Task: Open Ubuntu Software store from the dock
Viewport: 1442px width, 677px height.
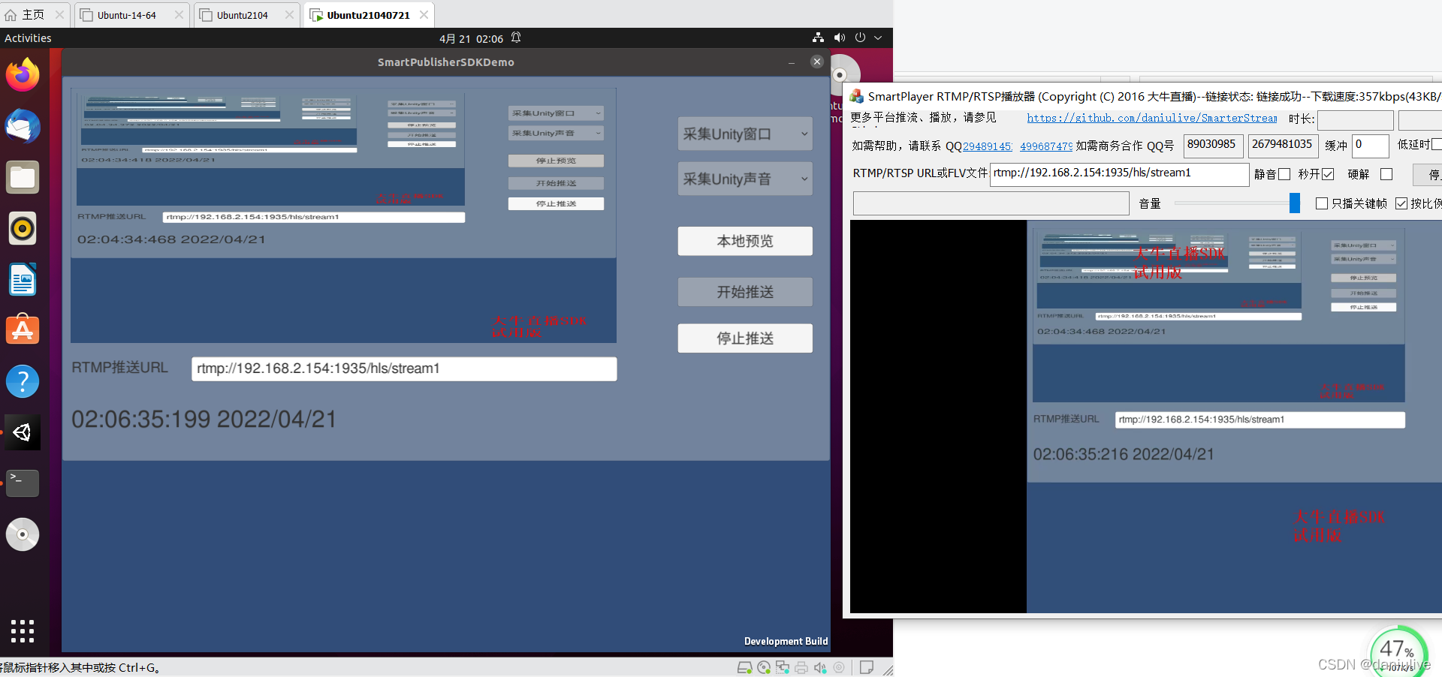Action: pyautogui.click(x=23, y=330)
